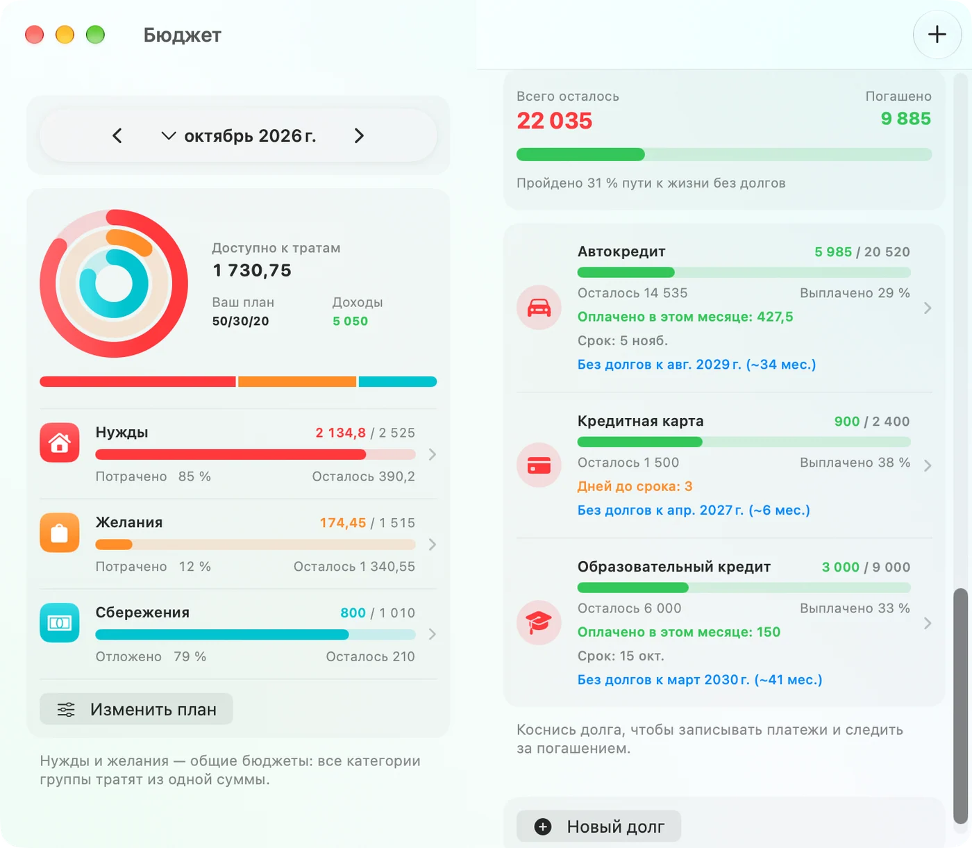Click the link Без долгов к авг. 2029 г.
The width and height of the screenshot is (972, 848).
tap(696, 365)
